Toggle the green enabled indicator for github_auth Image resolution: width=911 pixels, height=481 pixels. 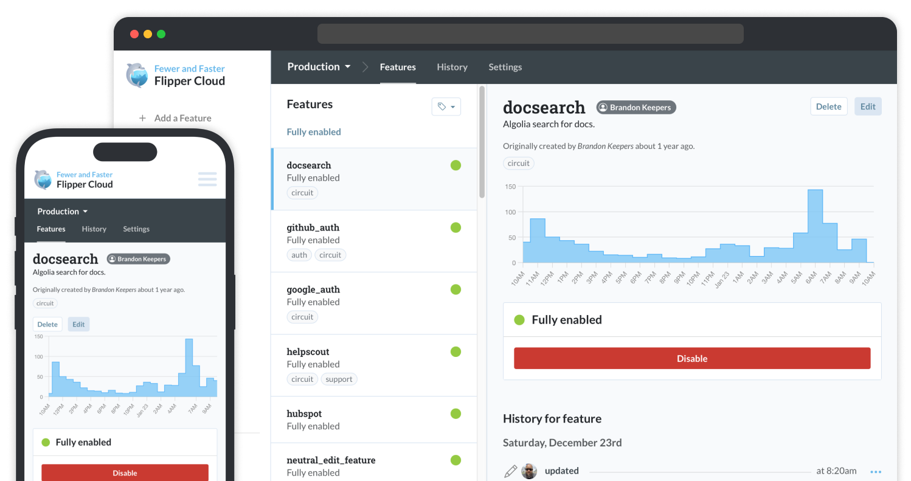click(x=456, y=227)
